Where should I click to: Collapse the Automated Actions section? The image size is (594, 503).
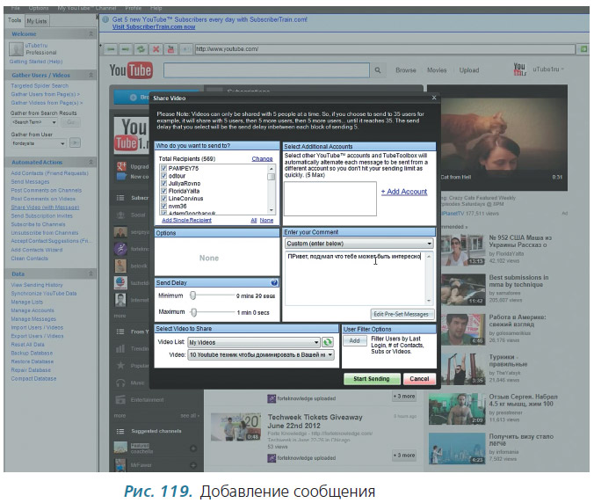click(91, 162)
